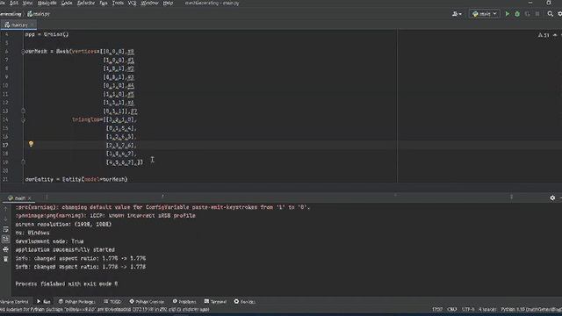The width and height of the screenshot is (562, 316).
Task: Click the Stop process square icon
Action: click(x=537, y=14)
